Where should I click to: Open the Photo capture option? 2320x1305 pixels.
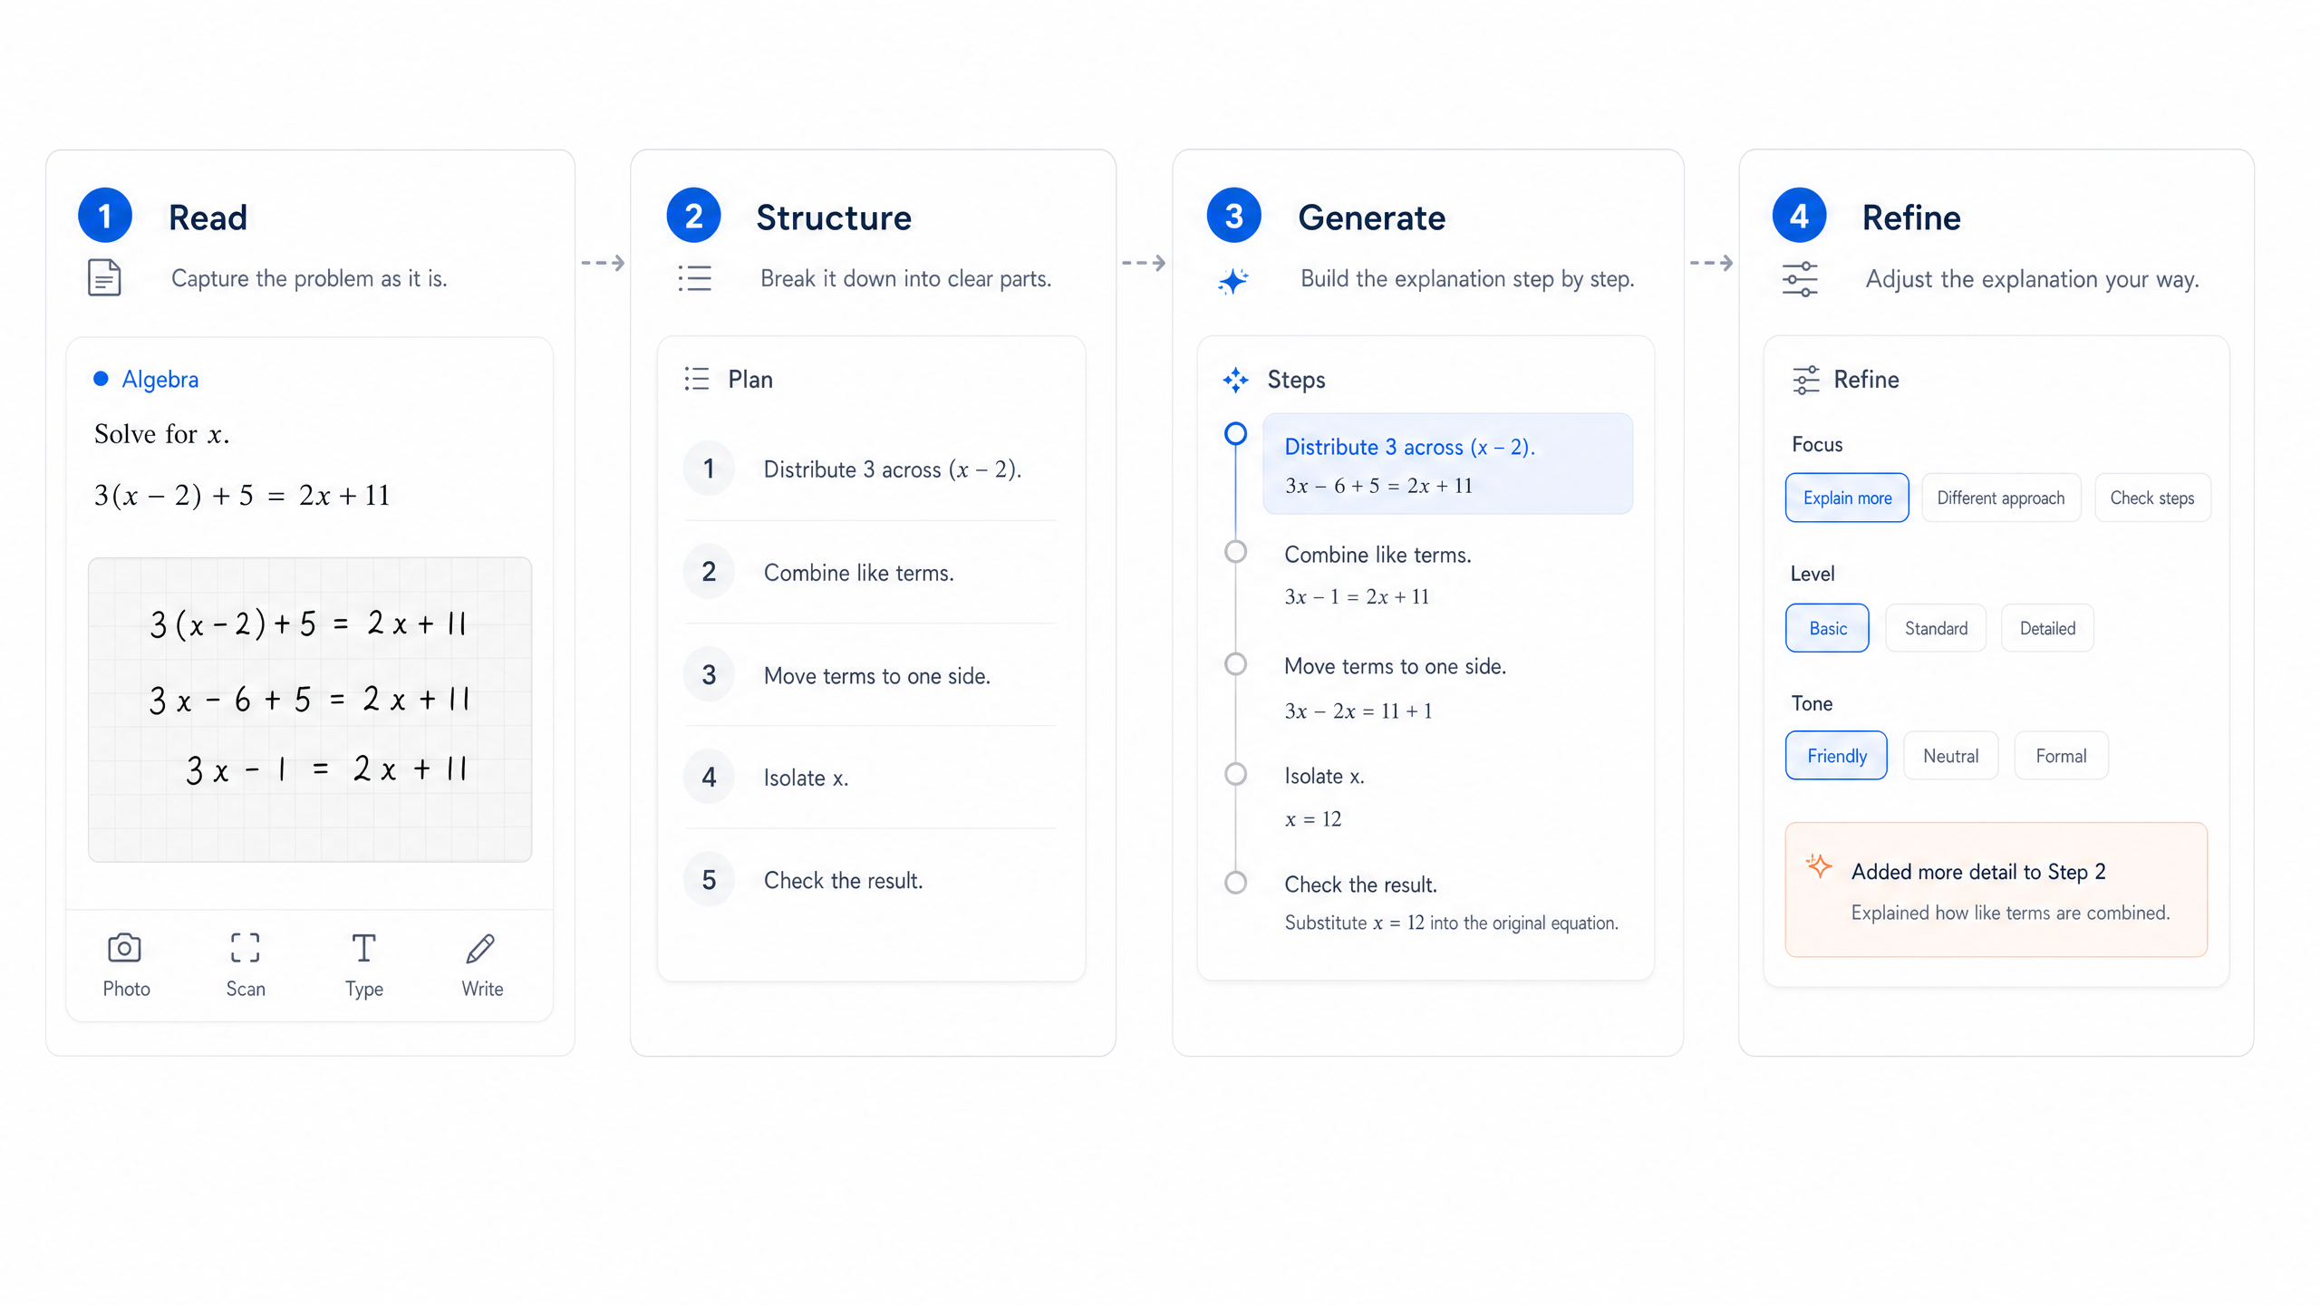tap(126, 965)
